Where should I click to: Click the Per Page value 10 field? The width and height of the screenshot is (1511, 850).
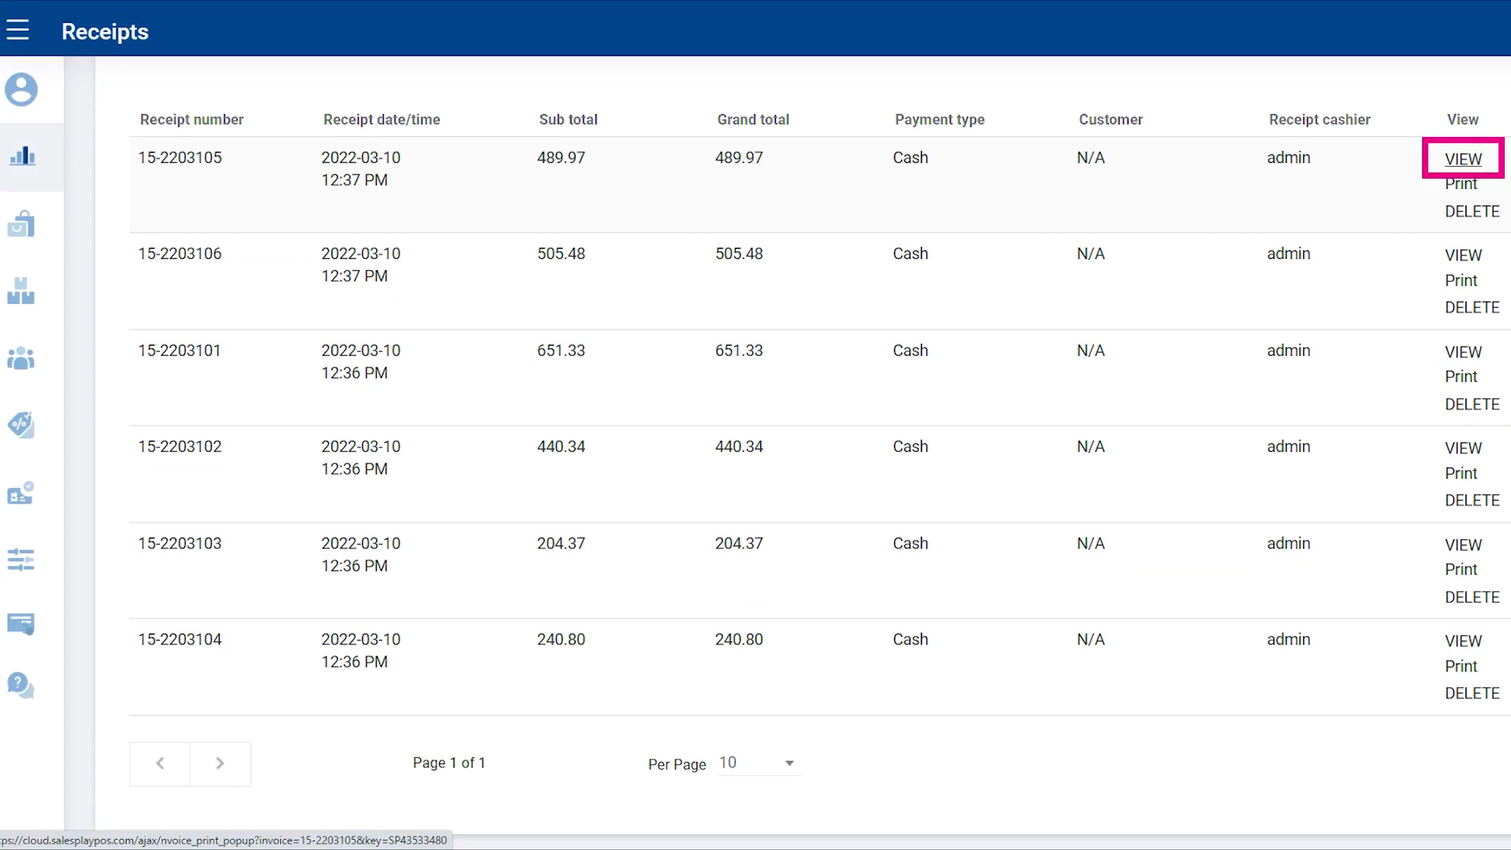[748, 763]
